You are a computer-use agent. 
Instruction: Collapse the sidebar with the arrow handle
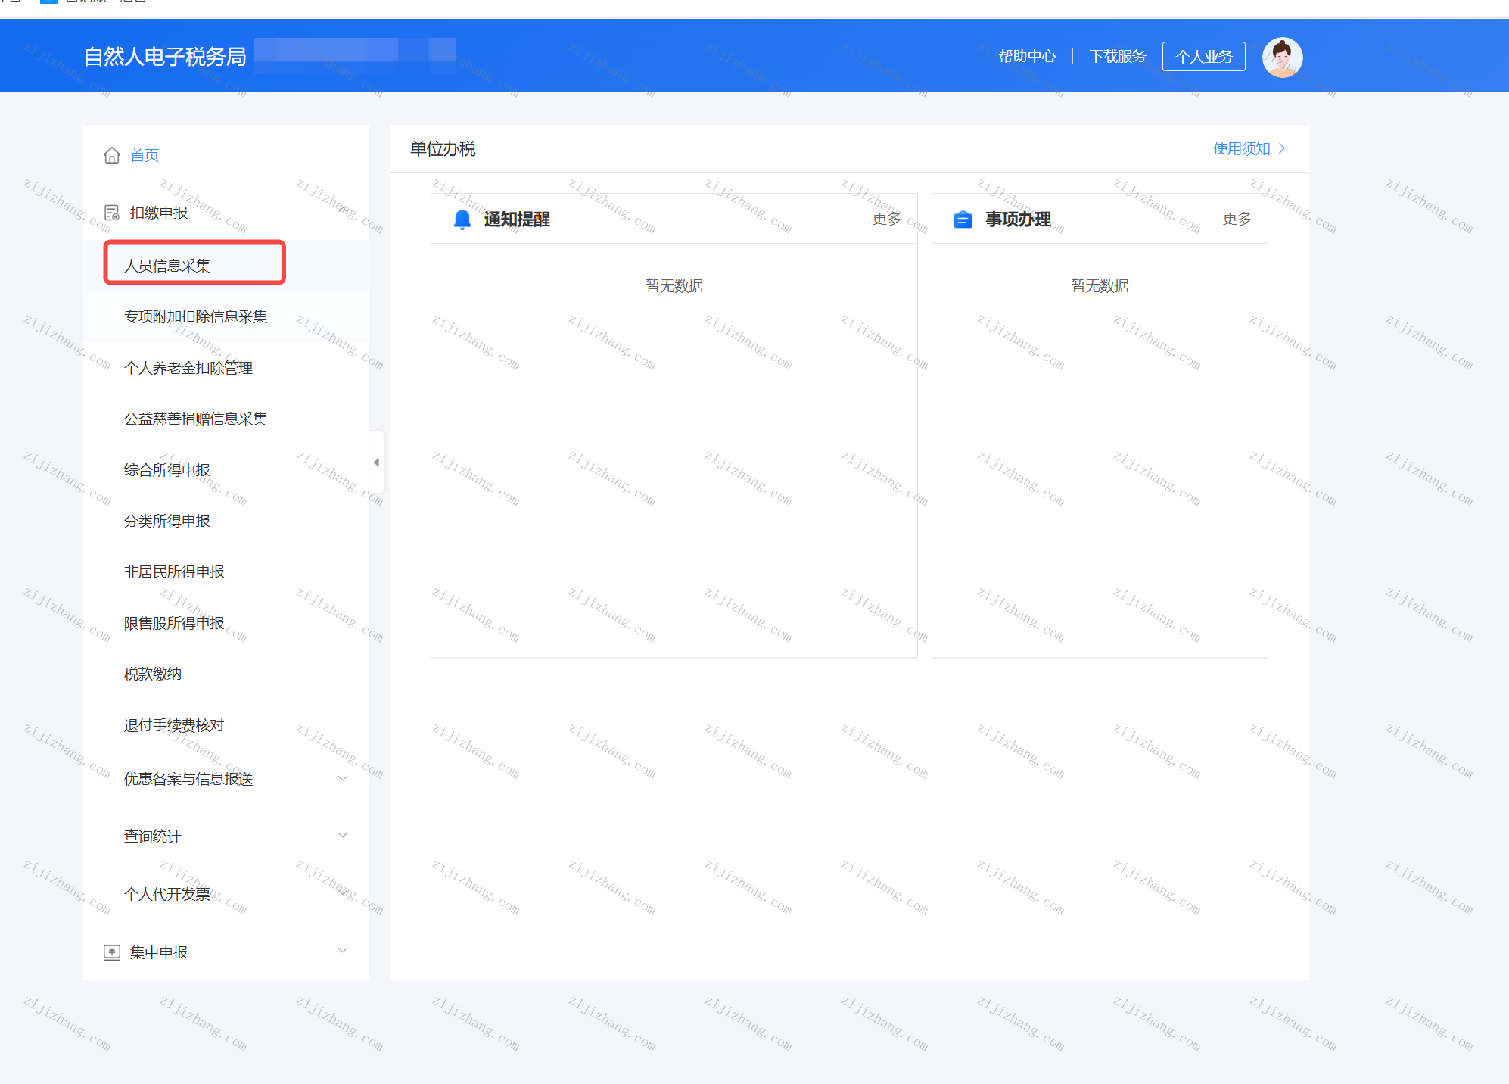tap(376, 462)
